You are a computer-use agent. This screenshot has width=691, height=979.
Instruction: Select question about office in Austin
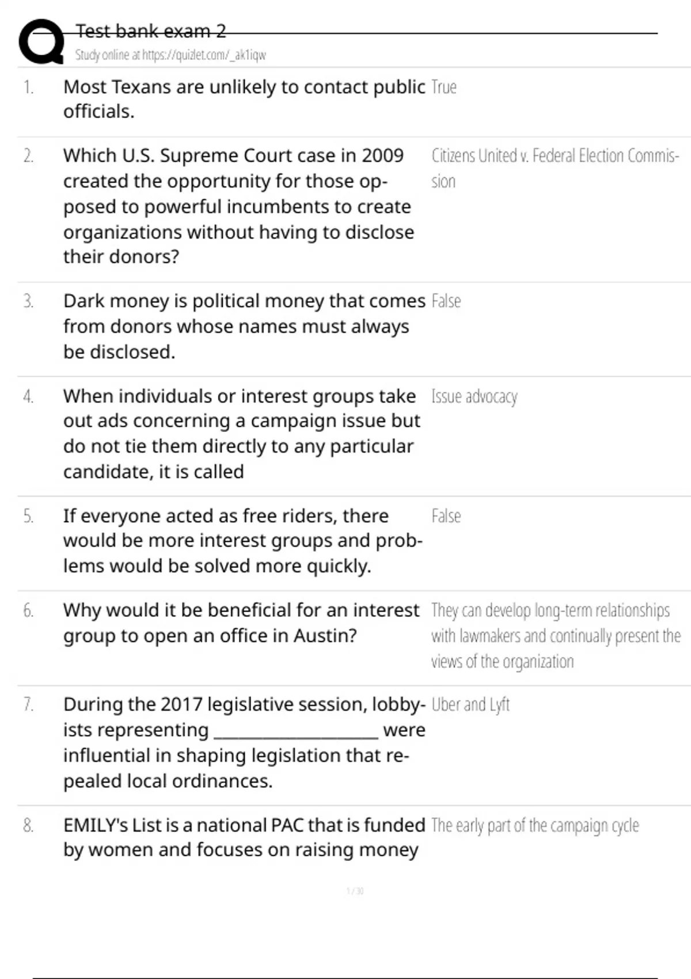click(x=241, y=623)
